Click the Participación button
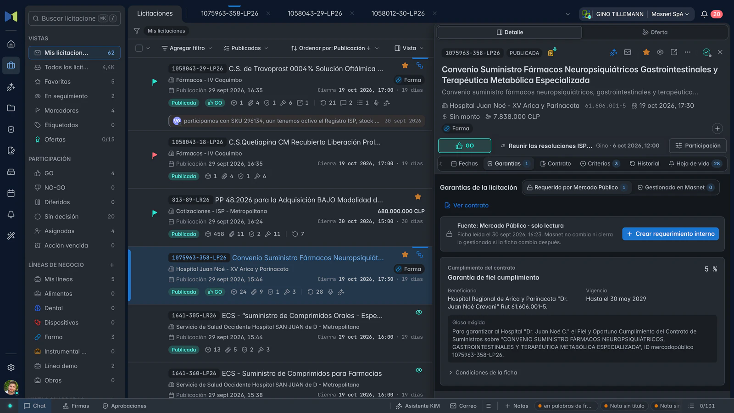Viewport: 734px width, 413px height. tap(697, 145)
